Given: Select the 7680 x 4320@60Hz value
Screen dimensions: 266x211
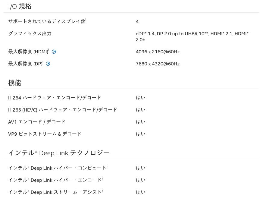Looking at the screenshot, I should tap(158, 64).
